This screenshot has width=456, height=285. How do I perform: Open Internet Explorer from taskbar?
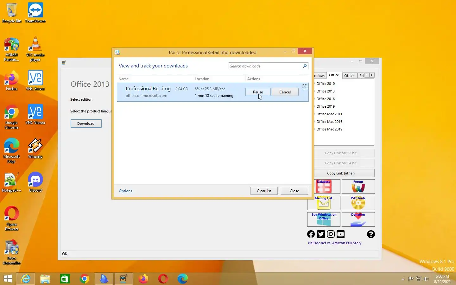[26, 279]
